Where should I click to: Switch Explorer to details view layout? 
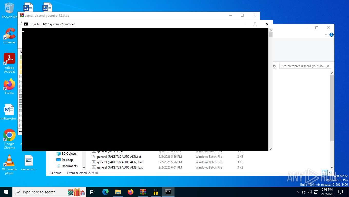pos(325,173)
